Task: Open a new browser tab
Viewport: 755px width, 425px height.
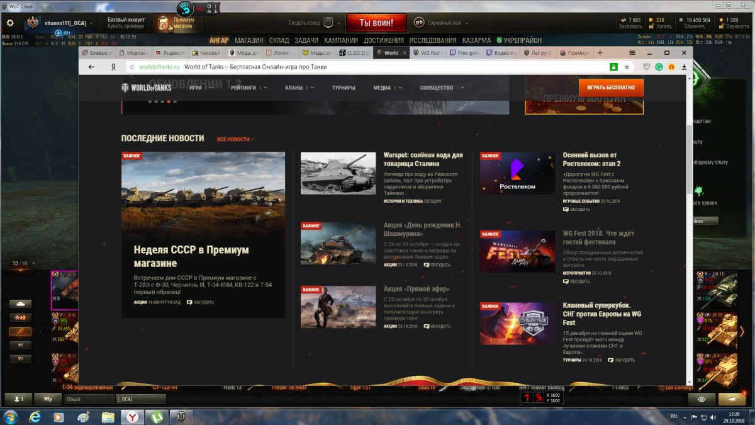Action: [x=600, y=53]
